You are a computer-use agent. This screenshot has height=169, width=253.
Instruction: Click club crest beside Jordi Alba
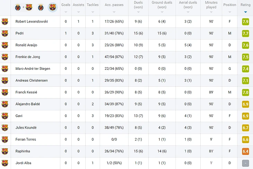(x=5, y=163)
